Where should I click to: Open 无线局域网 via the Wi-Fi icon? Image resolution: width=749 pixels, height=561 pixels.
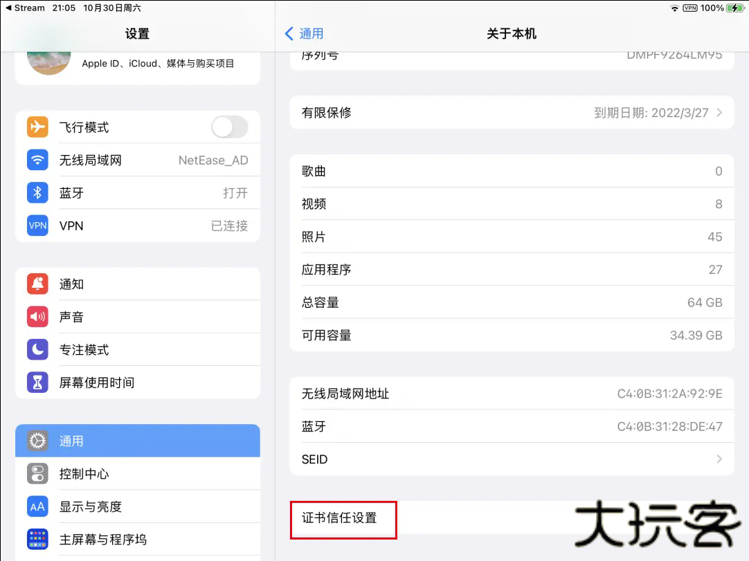[x=37, y=160]
